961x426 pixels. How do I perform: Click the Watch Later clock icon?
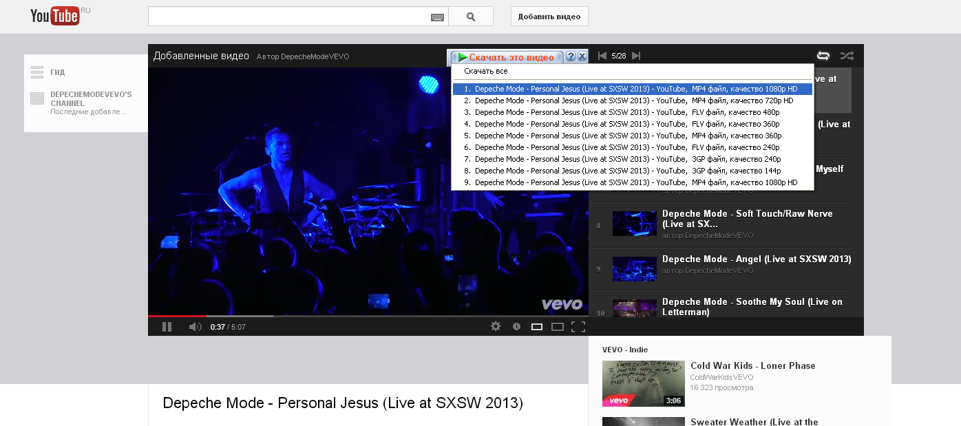point(516,327)
